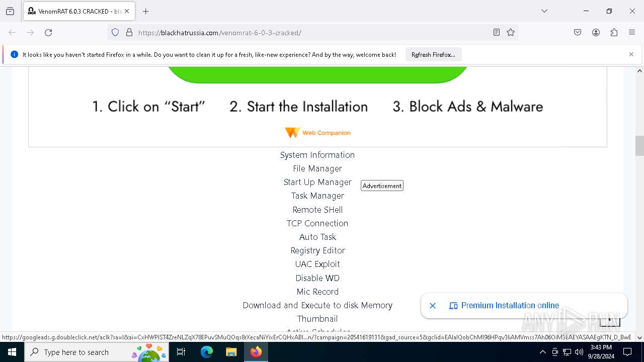Viewport: 644px width, 362px height.
Task: View site security padlock info
Action: click(129, 33)
